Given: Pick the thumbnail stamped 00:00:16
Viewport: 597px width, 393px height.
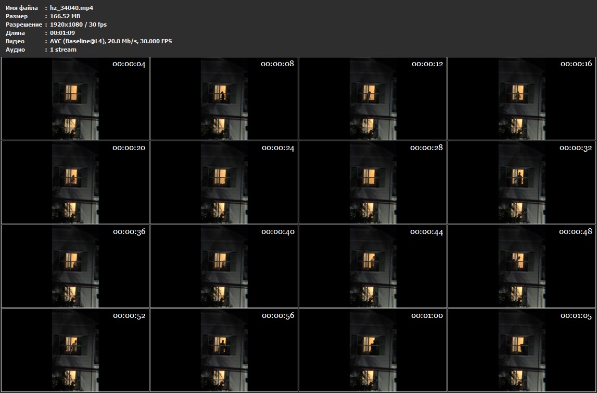Looking at the screenshot, I should pyautogui.click(x=522, y=99).
